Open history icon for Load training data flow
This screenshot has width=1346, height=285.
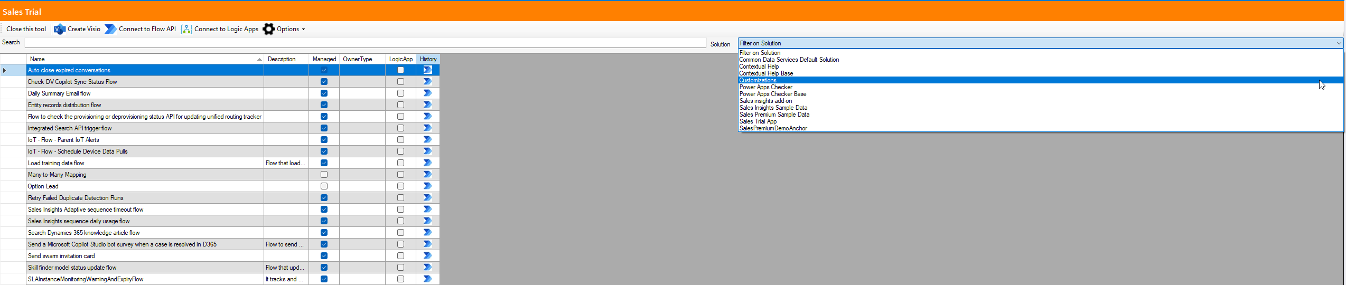(x=427, y=163)
